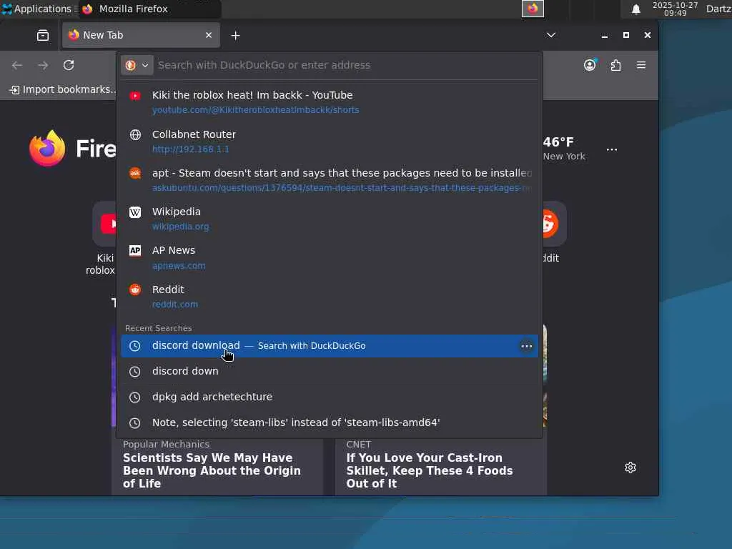Select recent search discord down
This screenshot has width=732, height=549.
pyautogui.click(x=330, y=372)
